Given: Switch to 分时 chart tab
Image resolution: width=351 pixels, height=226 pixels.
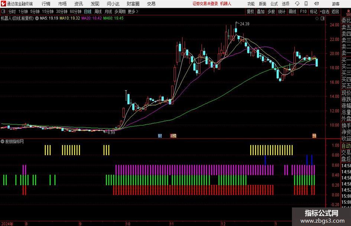Looking at the screenshot, I should coord(12,12).
